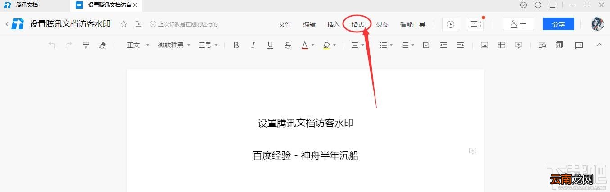Open the 编辑 menu

pyautogui.click(x=309, y=24)
